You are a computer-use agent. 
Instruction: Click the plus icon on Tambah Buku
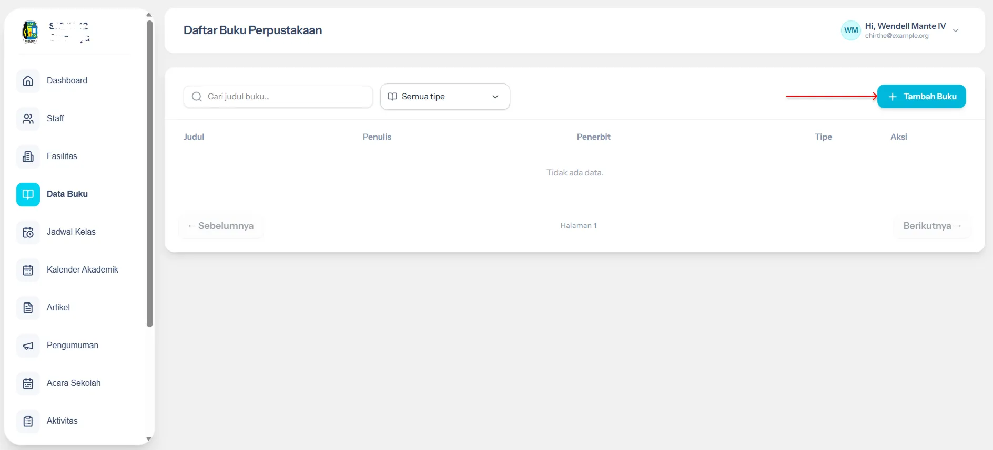tap(893, 97)
